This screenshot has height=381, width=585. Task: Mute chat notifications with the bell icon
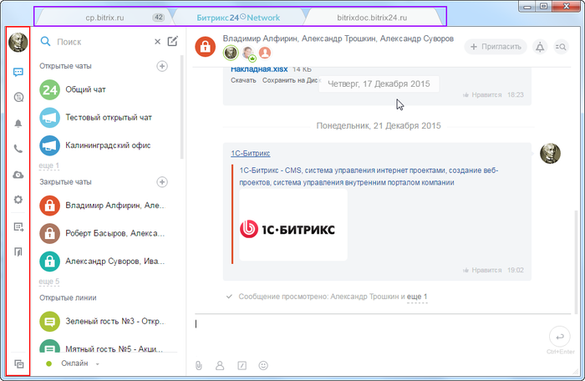(x=540, y=47)
